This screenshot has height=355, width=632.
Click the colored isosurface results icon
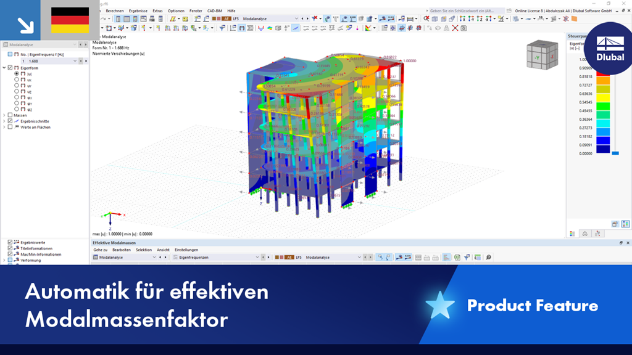click(x=270, y=28)
